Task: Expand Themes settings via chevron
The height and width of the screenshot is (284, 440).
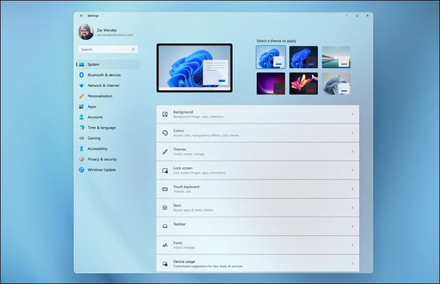Action: tap(353, 152)
